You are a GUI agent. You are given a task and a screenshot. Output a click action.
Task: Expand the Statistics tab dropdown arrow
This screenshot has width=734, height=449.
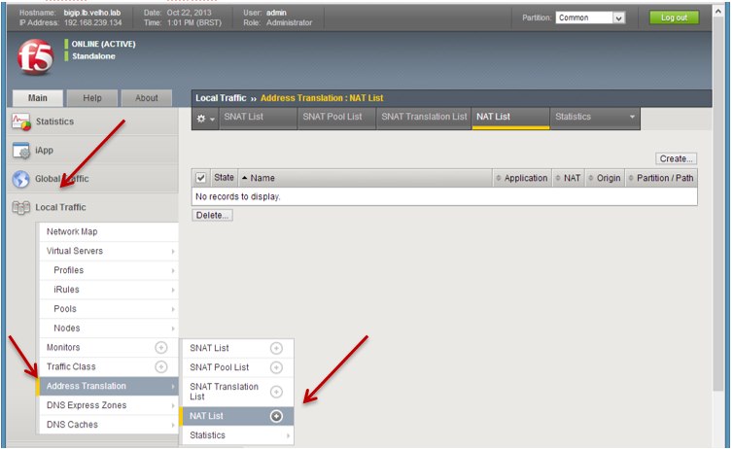pos(633,117)
